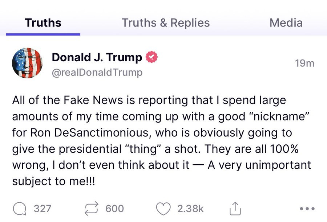Click the share upload icon

pos(235,209)
